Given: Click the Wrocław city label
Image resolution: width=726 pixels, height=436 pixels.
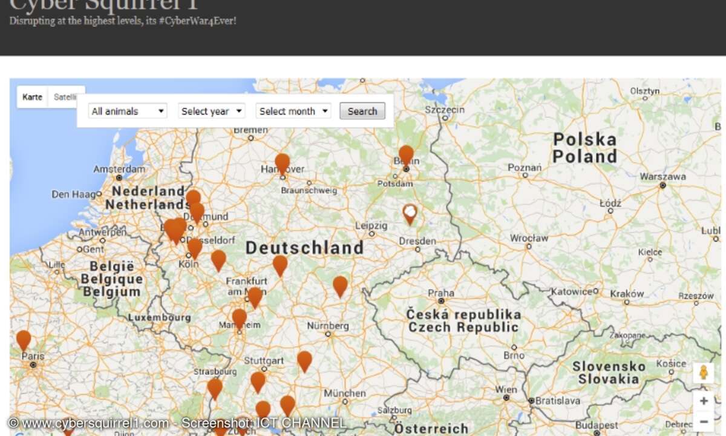Looking at the screenshot, I should [x=529, y=239].
